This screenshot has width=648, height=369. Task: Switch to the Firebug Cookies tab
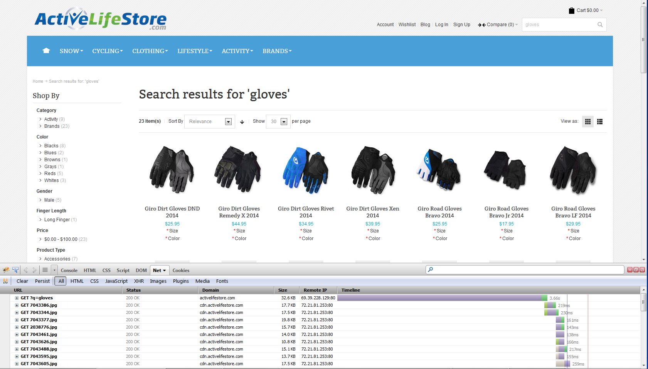181,270
